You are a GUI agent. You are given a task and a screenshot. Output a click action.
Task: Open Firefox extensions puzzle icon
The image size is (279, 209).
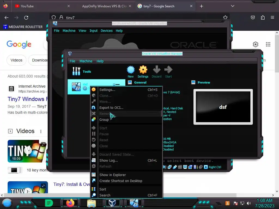coord(263,17)
